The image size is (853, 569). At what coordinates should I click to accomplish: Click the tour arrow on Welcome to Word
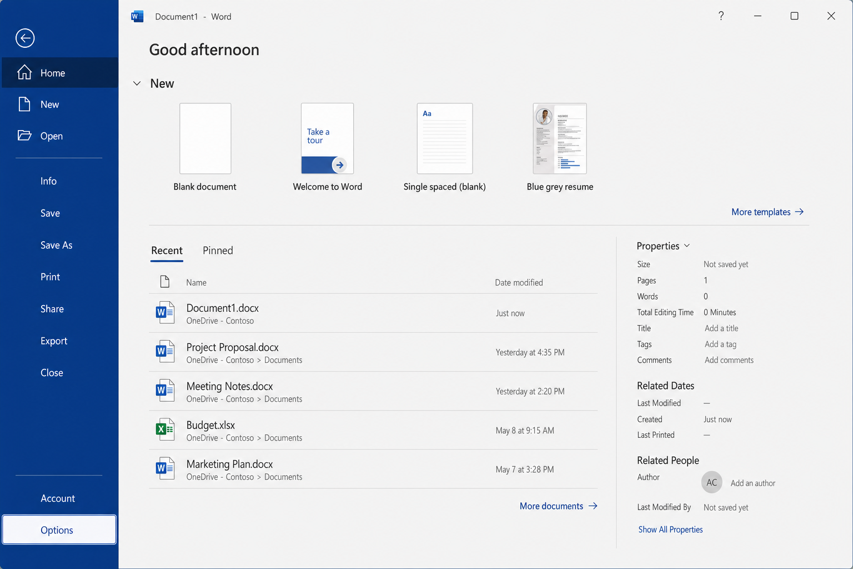tap(339, 165)
